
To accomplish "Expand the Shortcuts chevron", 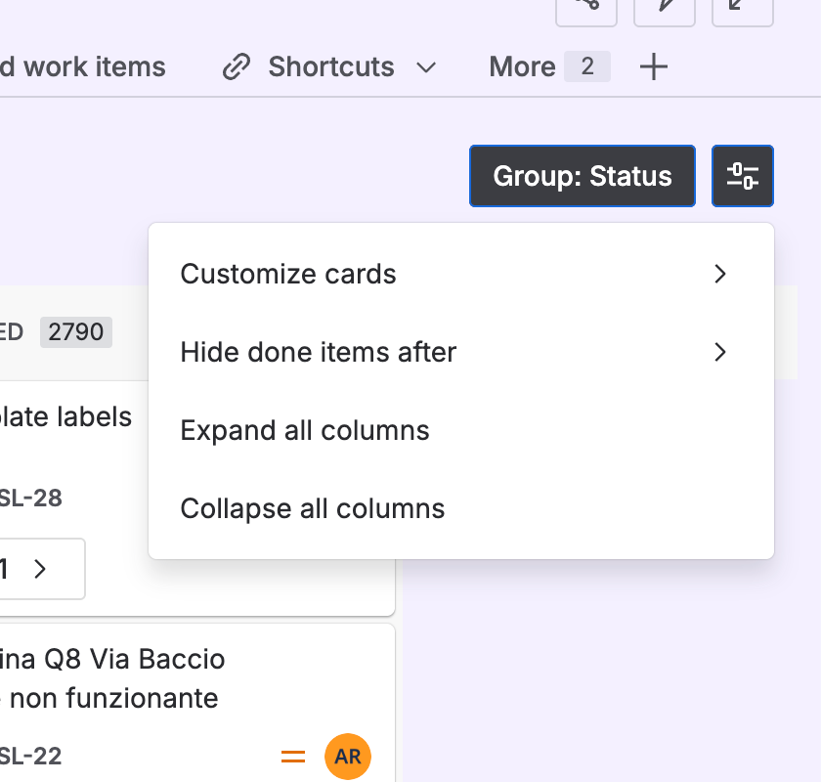I will [x=426, y=67].
